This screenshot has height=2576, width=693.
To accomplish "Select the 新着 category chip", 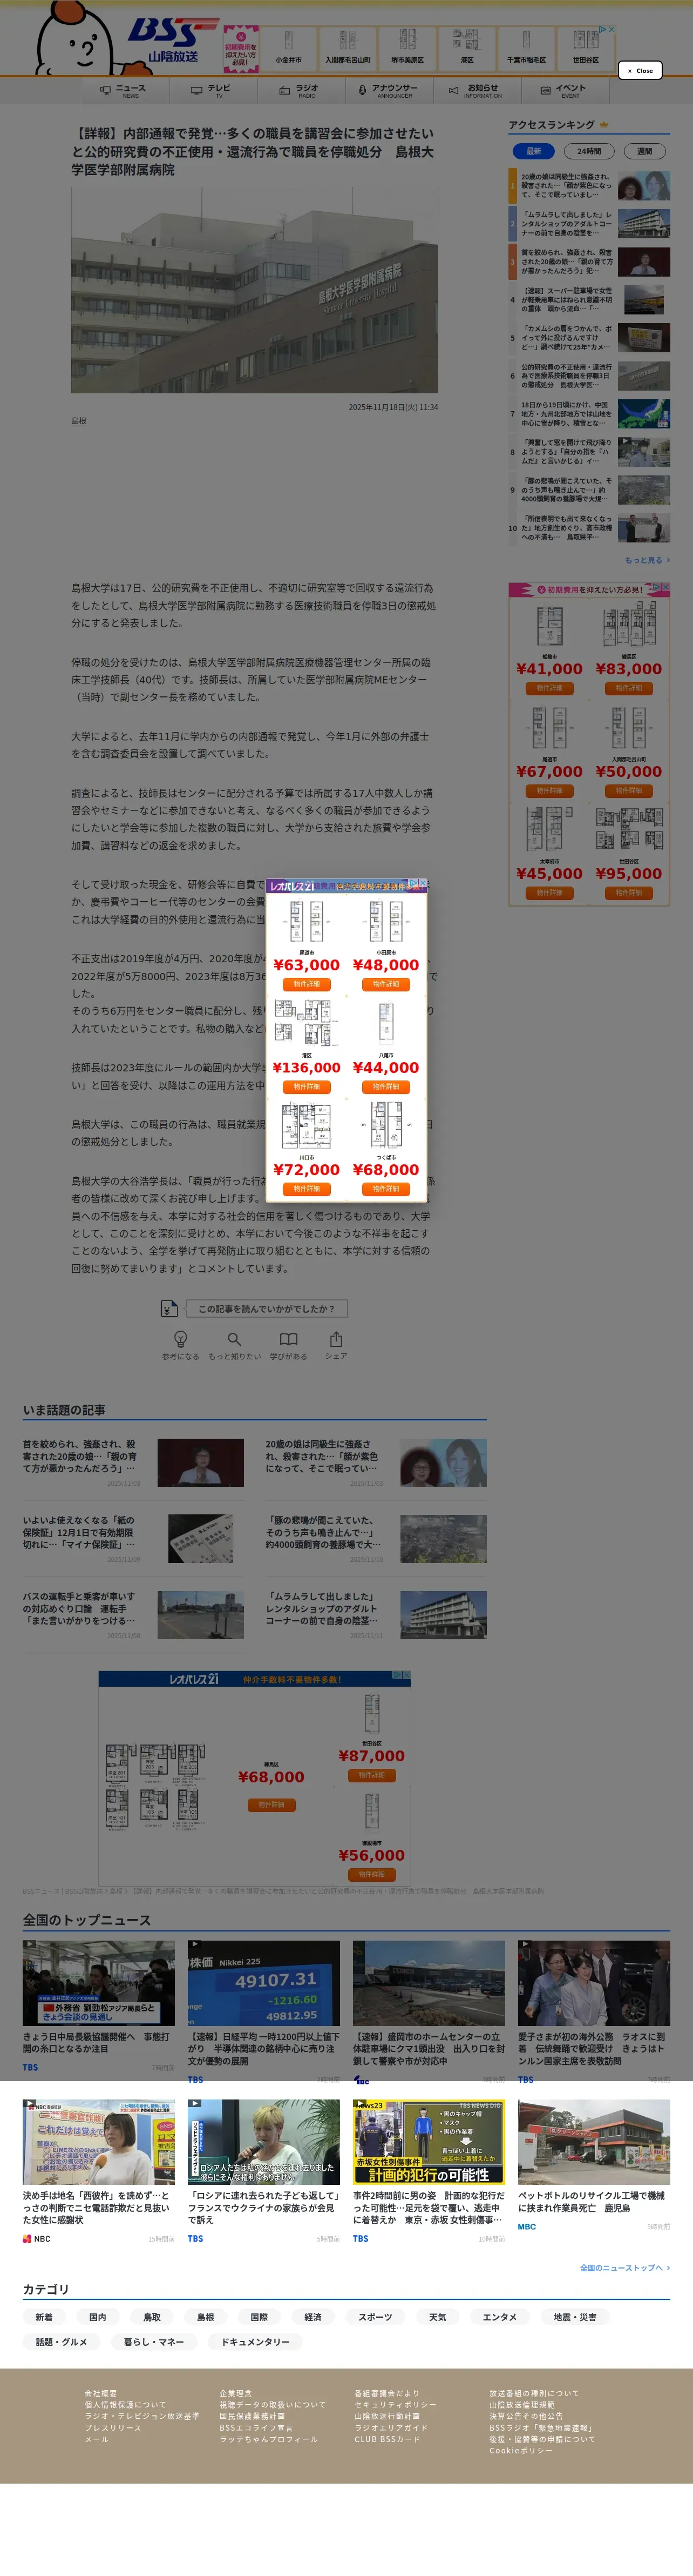I will tap(44, 2317).
